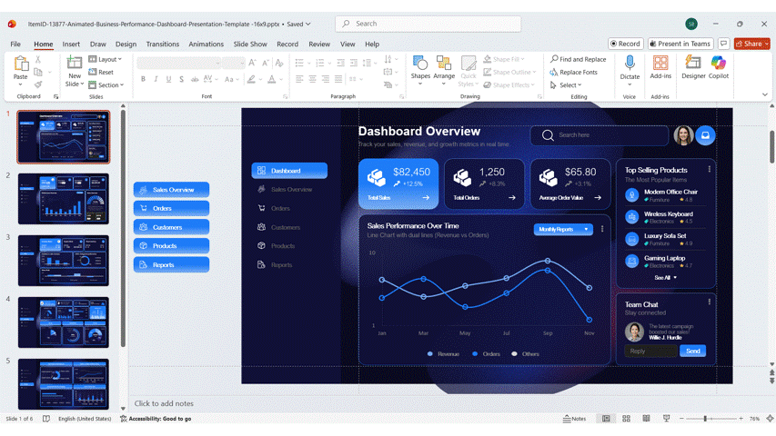The width and height of the screenshot is (776, 436).
Task: Click the top Search box
Action: (428, 24)
